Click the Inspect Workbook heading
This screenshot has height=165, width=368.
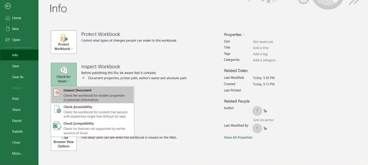point(101,66)
